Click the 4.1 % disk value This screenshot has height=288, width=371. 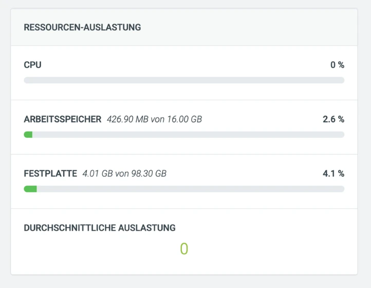333,174
